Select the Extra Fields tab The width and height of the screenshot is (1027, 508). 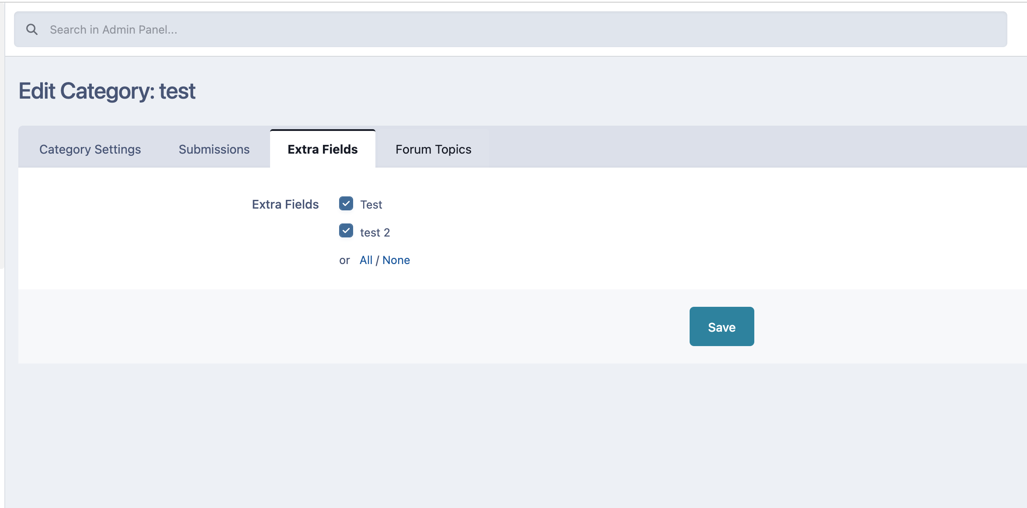pos(323,149)
